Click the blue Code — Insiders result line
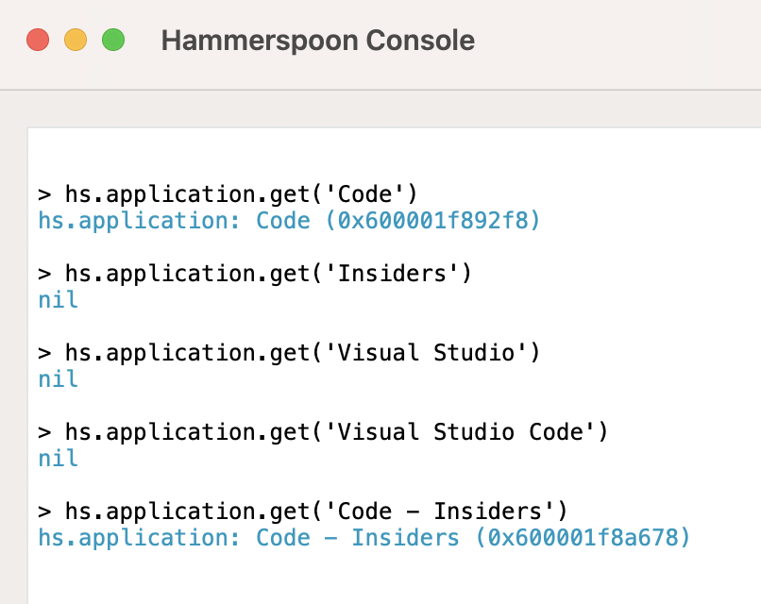761x604 pixels. (x=364, y=537)
